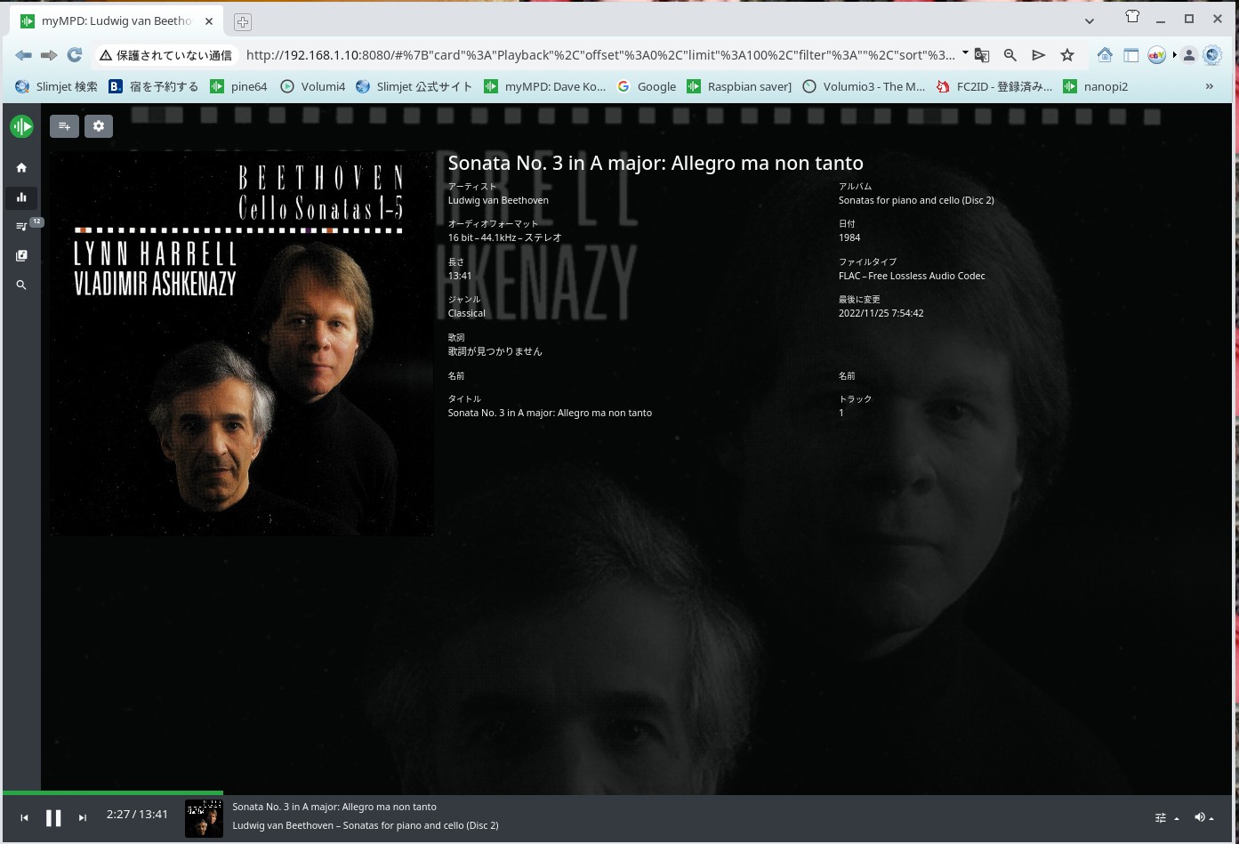Viewport: 1239px width, 844px height.
Task: Expand the volume control menu
Action: pos(1203,818)
